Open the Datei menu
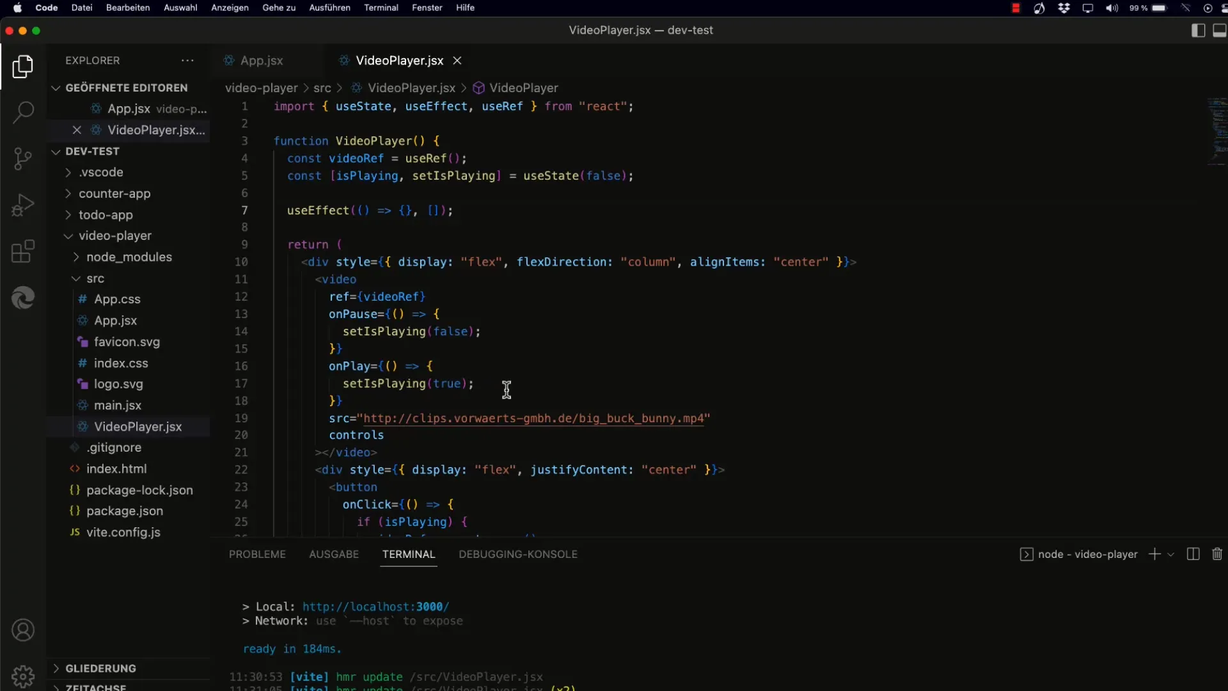 (x=81, y=8)
